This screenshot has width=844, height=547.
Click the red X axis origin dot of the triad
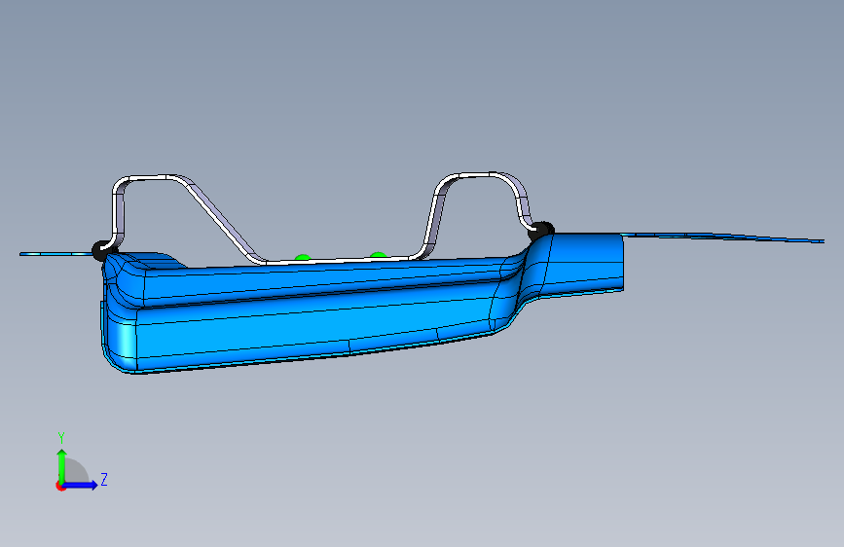pyautogui.click(x=60, y=486)
